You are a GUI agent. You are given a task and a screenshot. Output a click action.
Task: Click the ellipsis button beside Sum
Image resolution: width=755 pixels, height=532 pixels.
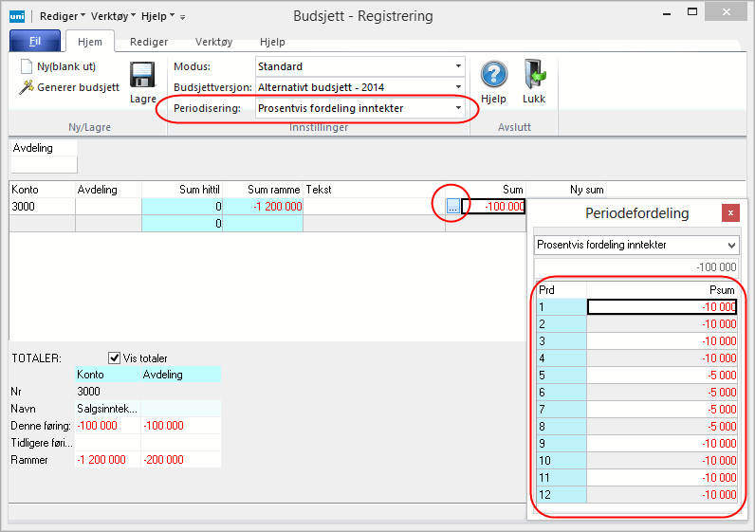pyautogui.click(x=452, y=207)
